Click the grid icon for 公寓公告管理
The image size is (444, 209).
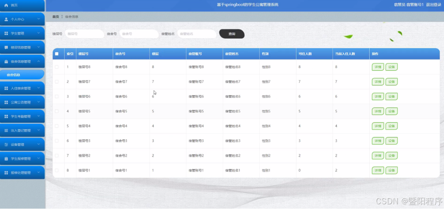6,102
